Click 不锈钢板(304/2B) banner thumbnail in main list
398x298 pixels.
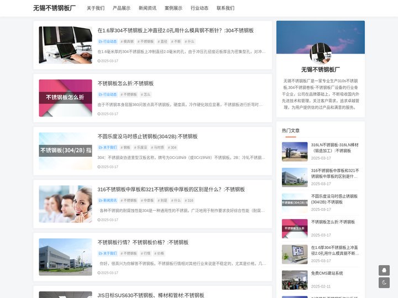pos(65,151)
